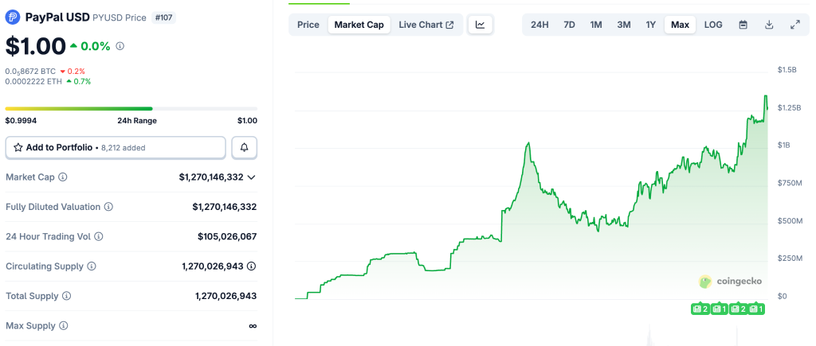Click the notification bell icon

(x=245, y=147)
